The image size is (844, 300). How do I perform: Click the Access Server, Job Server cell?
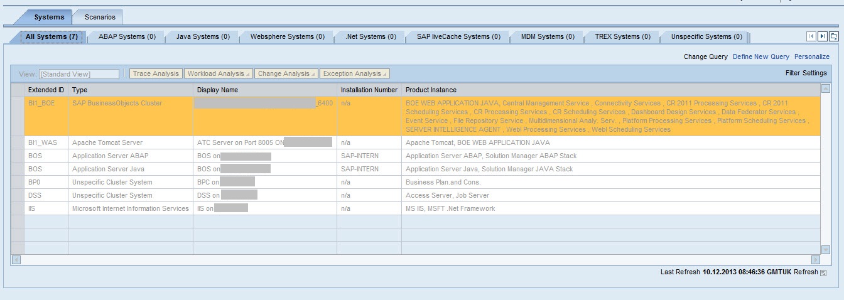coord(611,195)
